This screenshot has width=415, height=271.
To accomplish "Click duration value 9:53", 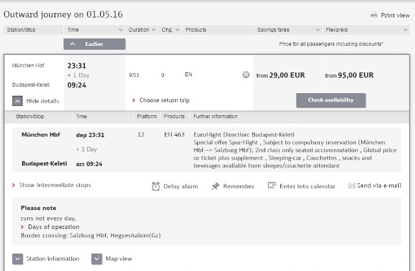I will tap(134, 75).
